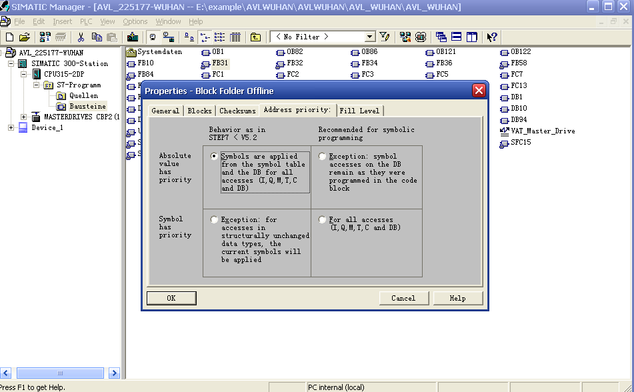Open the Help menu
Viewport: 634px width, 392px height.
click(196, 21)
